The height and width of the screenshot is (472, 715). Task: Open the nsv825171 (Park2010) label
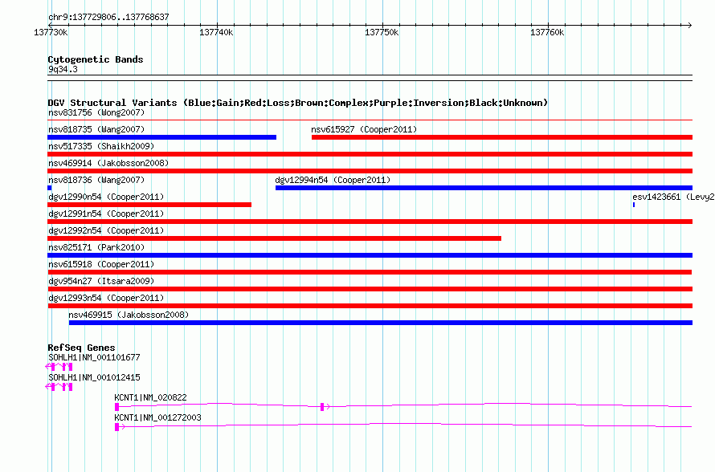click(x=96, y=247)
